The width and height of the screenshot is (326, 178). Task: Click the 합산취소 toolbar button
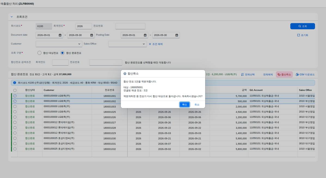click(x=284, y=74)
